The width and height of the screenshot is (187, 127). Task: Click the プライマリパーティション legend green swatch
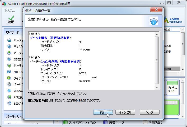click(x=65, y=122)
